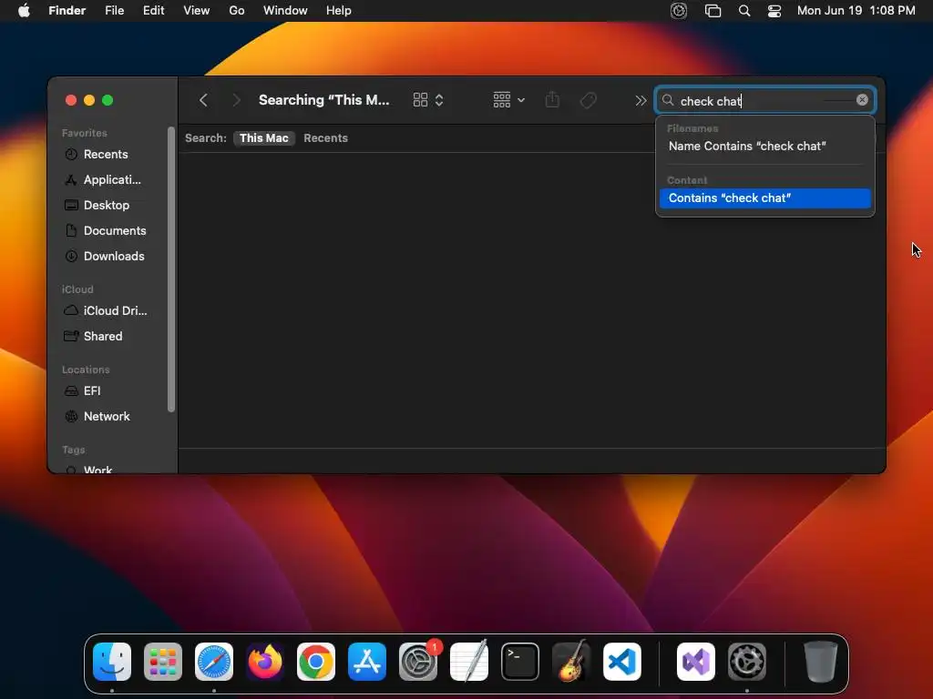The width and height of the screenshot is (933, 699).
Task: Click the Stage Manager menu bar icon
Action: coord(713,11)
